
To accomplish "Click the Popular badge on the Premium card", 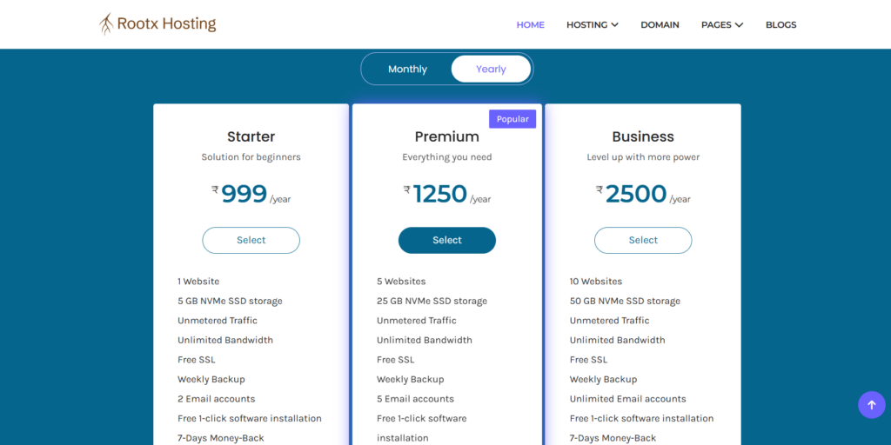I will tap(512, 119).
